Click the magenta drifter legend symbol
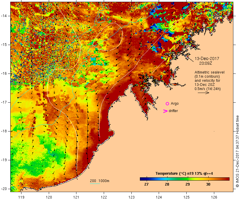241x200 pixels. coord(165,111)
